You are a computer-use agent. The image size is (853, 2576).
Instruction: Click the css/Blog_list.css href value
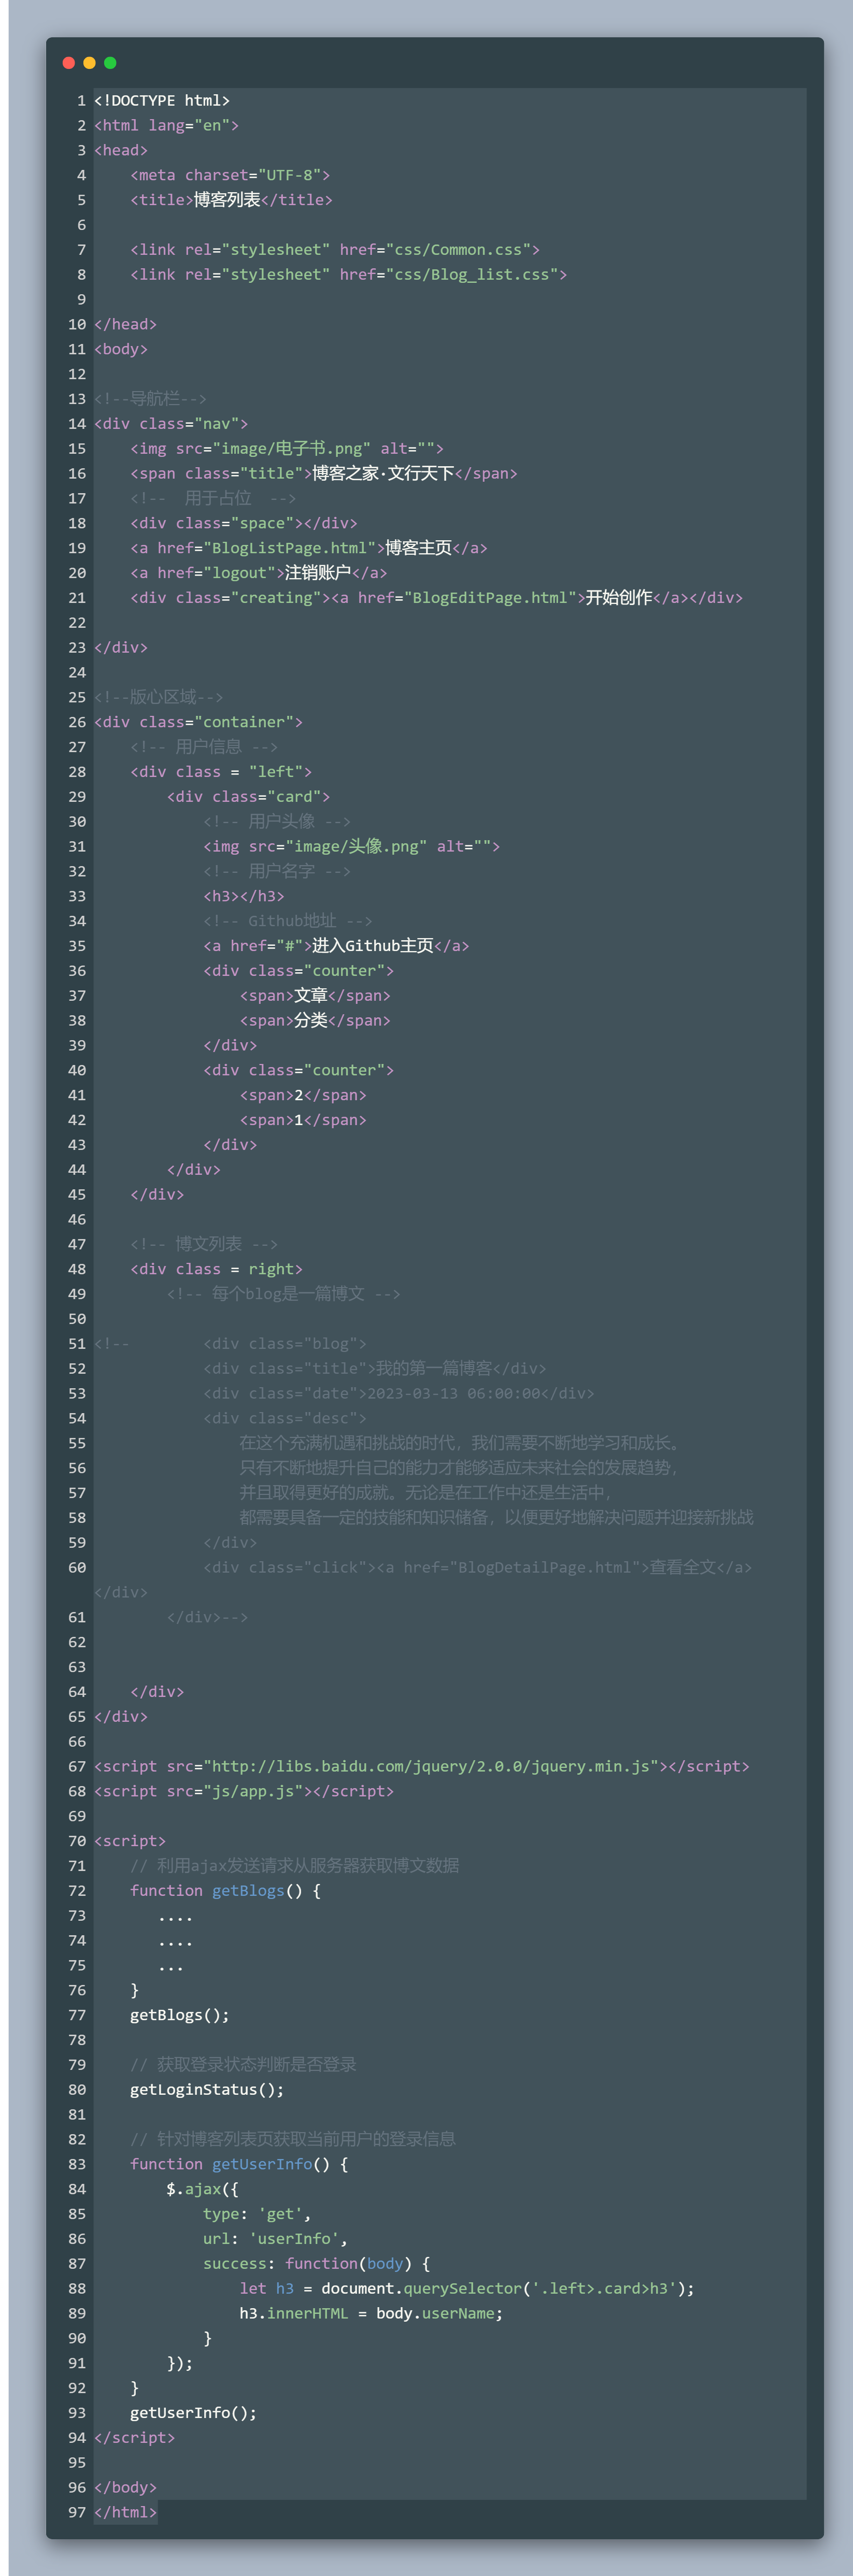[472, 275]
